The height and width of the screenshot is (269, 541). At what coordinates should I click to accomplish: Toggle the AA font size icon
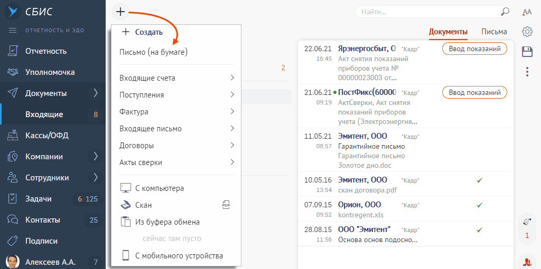point(527,12)
